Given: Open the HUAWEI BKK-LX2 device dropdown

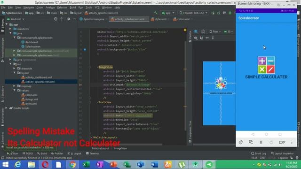Looking at the screenshot, I should tap(193, 13).
